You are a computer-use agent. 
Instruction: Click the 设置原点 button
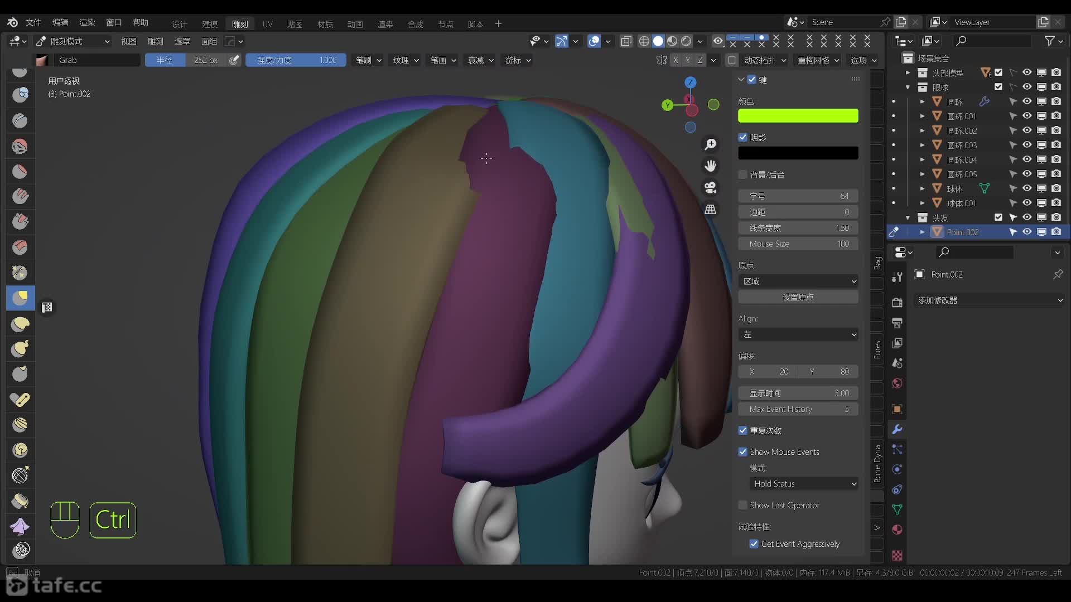point(798,297)
